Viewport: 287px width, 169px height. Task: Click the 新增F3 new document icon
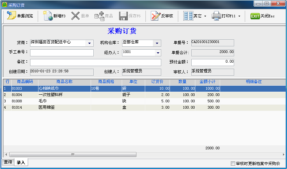coord(49,16)
